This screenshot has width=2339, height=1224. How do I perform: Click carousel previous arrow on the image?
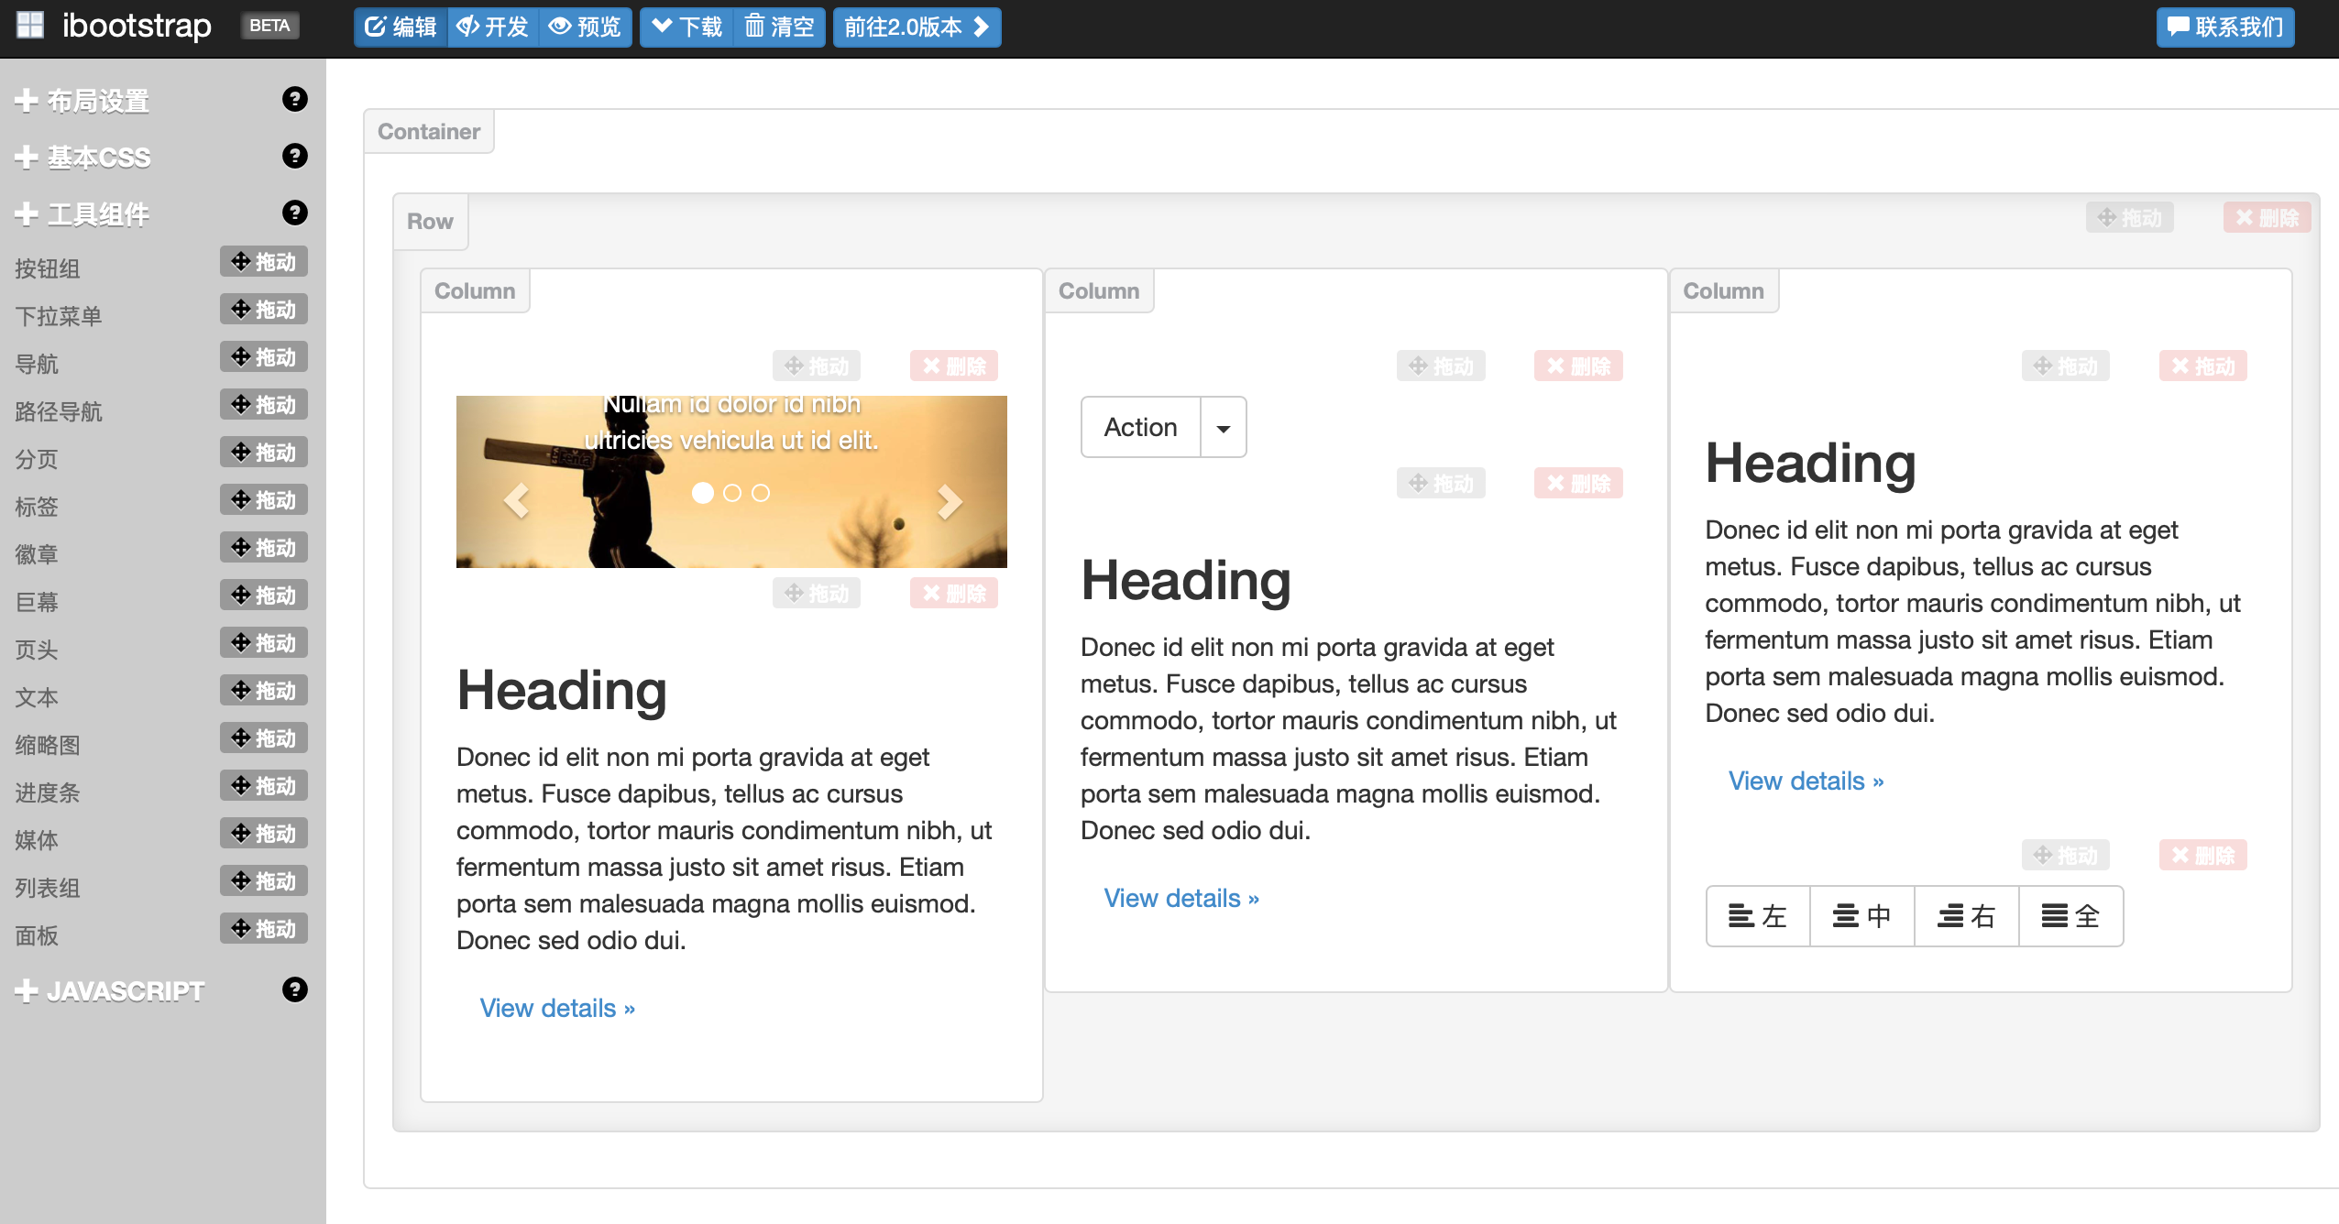click(x=516, y=501)
